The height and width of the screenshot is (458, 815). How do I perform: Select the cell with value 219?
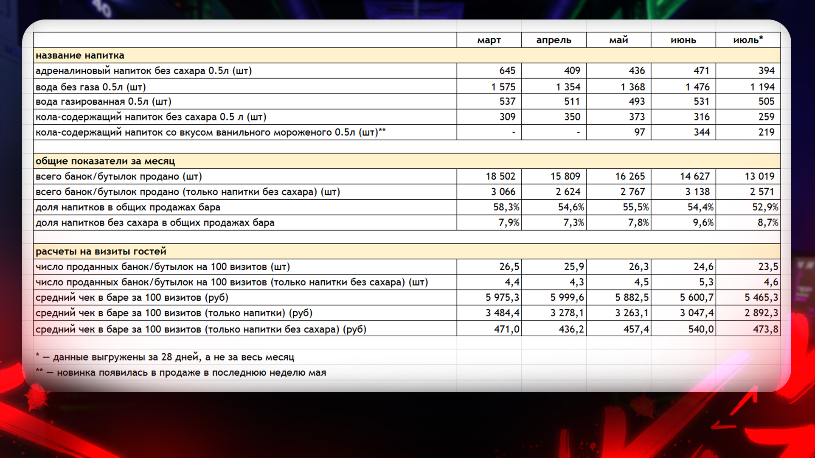(748, 132)
